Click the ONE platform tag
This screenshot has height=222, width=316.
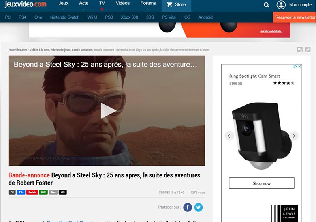[43, 192]
